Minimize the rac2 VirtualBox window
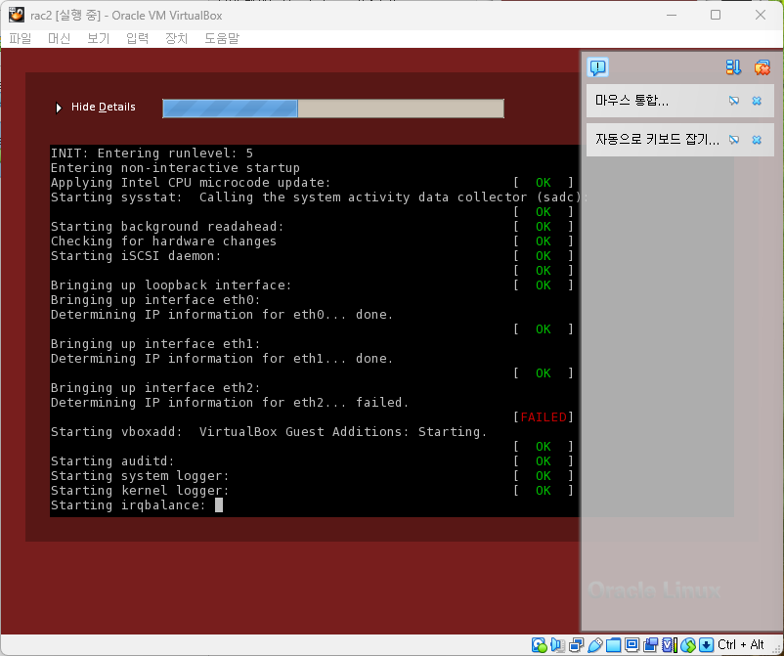784x656 pixels. pos(672,15)
